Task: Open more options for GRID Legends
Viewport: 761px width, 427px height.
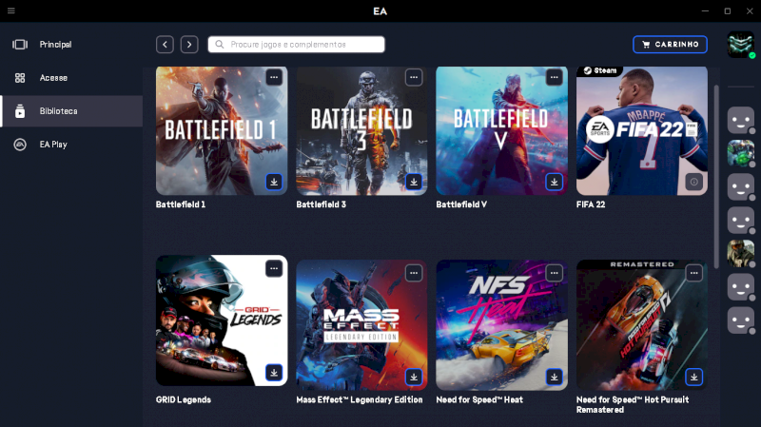Action: [x=274, y=268]
